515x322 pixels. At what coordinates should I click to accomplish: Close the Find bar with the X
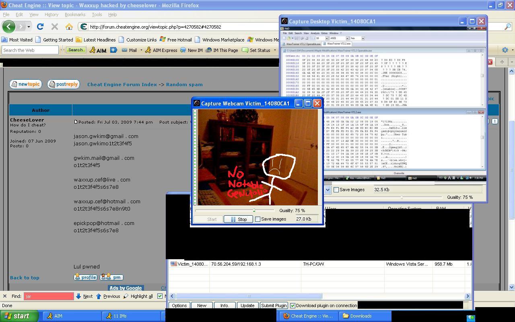pyautogui.click(x=4, y=296)
